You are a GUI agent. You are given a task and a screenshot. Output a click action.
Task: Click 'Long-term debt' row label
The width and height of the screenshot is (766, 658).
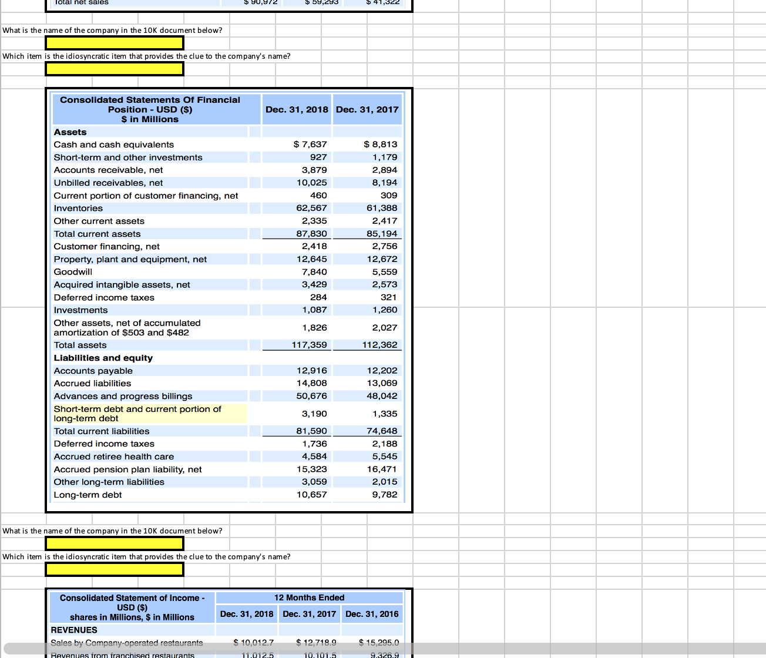pyautogui.click(x=88, y=495)
